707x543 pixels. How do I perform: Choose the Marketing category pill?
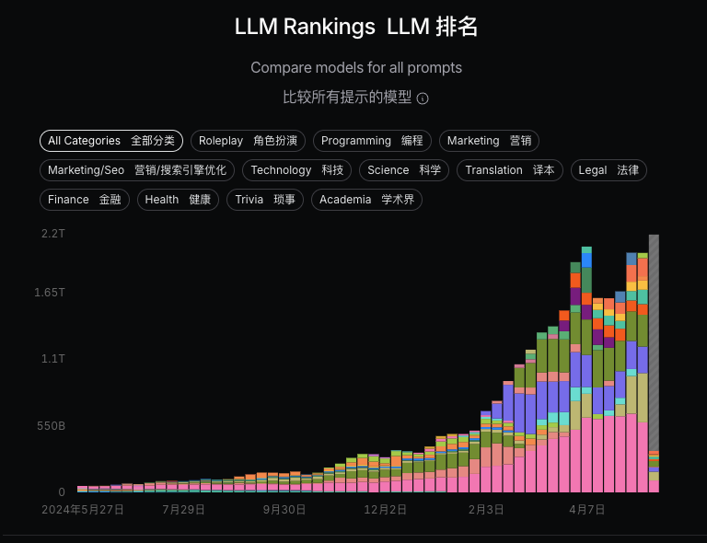[488, 141]
